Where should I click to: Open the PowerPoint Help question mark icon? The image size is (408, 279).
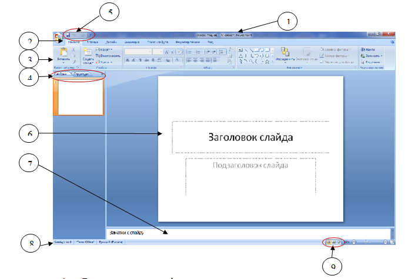[x=392, y=43]
